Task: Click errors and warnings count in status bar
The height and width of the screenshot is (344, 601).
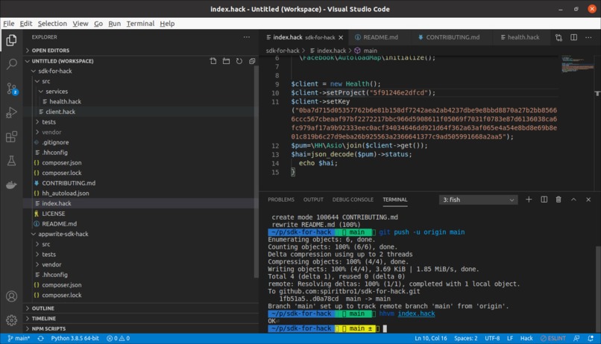Action: coord(118,338)
